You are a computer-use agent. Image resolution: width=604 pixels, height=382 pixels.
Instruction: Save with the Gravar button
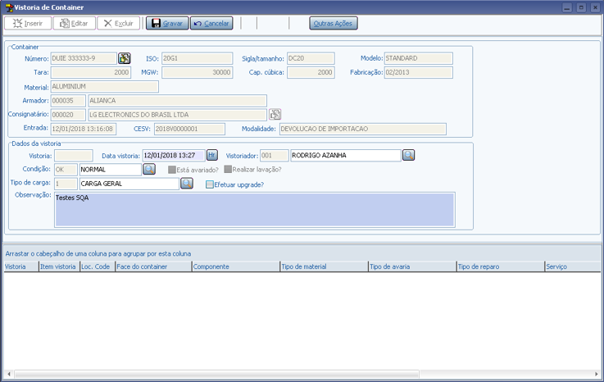[x=167, y=23]
